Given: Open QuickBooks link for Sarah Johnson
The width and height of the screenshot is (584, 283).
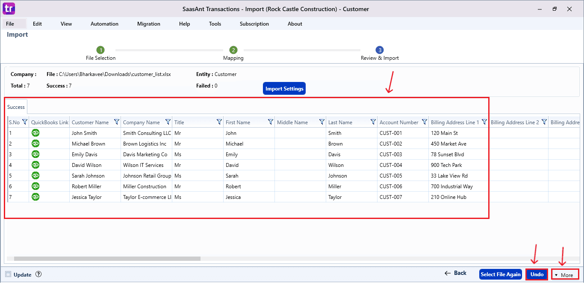Looking at the screenshot, I should pos(35,175).
